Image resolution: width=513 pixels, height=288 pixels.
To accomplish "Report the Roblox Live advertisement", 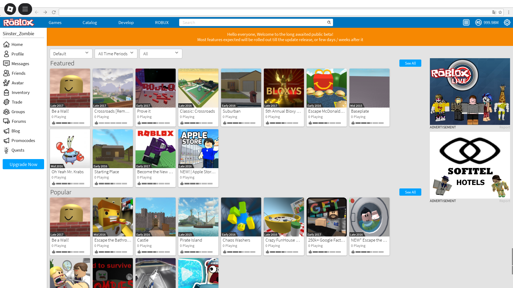I will coord(505,127).
